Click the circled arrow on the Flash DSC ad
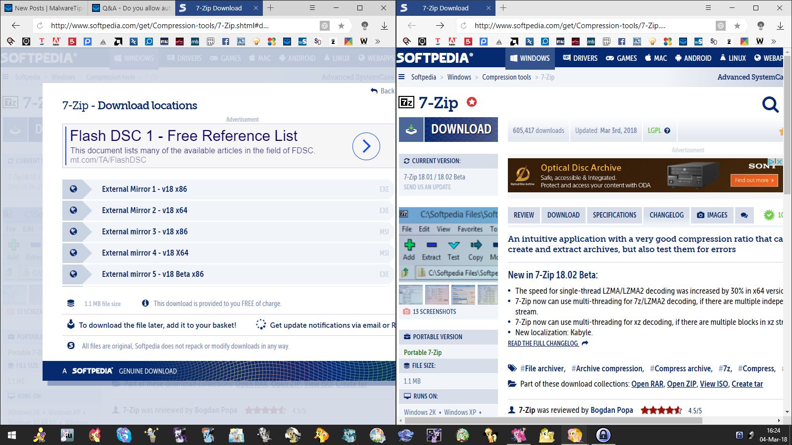This screenshot has width=792, height=445. point(366,146)
